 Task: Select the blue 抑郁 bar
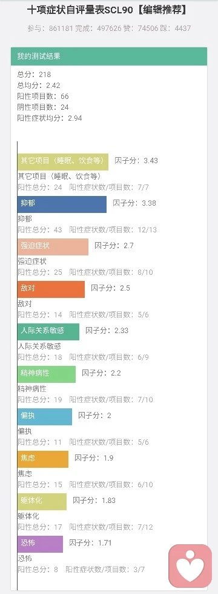[62, 204]
